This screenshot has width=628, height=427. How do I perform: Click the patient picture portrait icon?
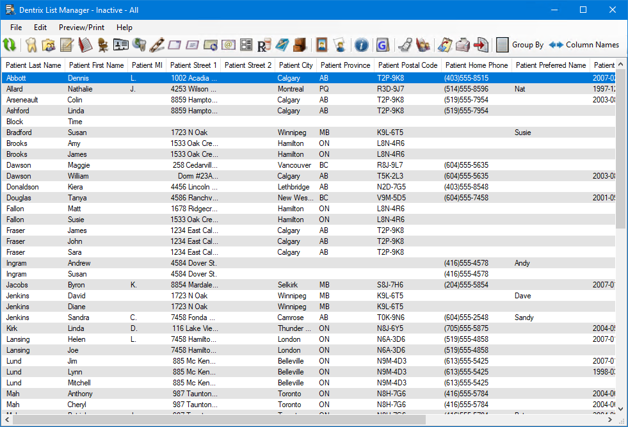(322, 45)
